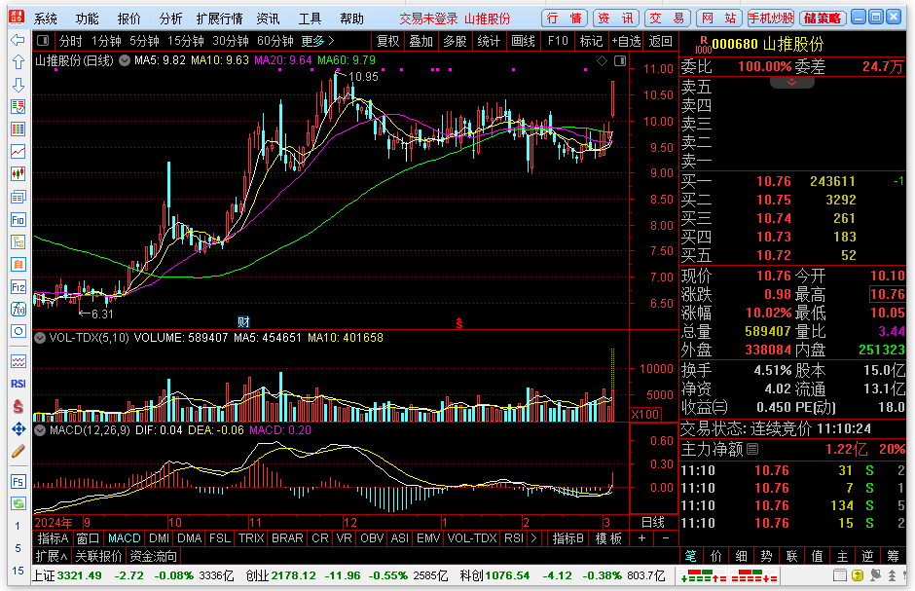This screenshot has height=591, width=915.
Task: Click the orange self-selected stock icon
Action: 18,264
